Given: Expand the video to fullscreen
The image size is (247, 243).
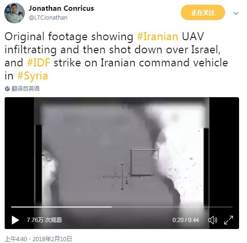Looking at the screenshot, I should click(x=228, y=220).
